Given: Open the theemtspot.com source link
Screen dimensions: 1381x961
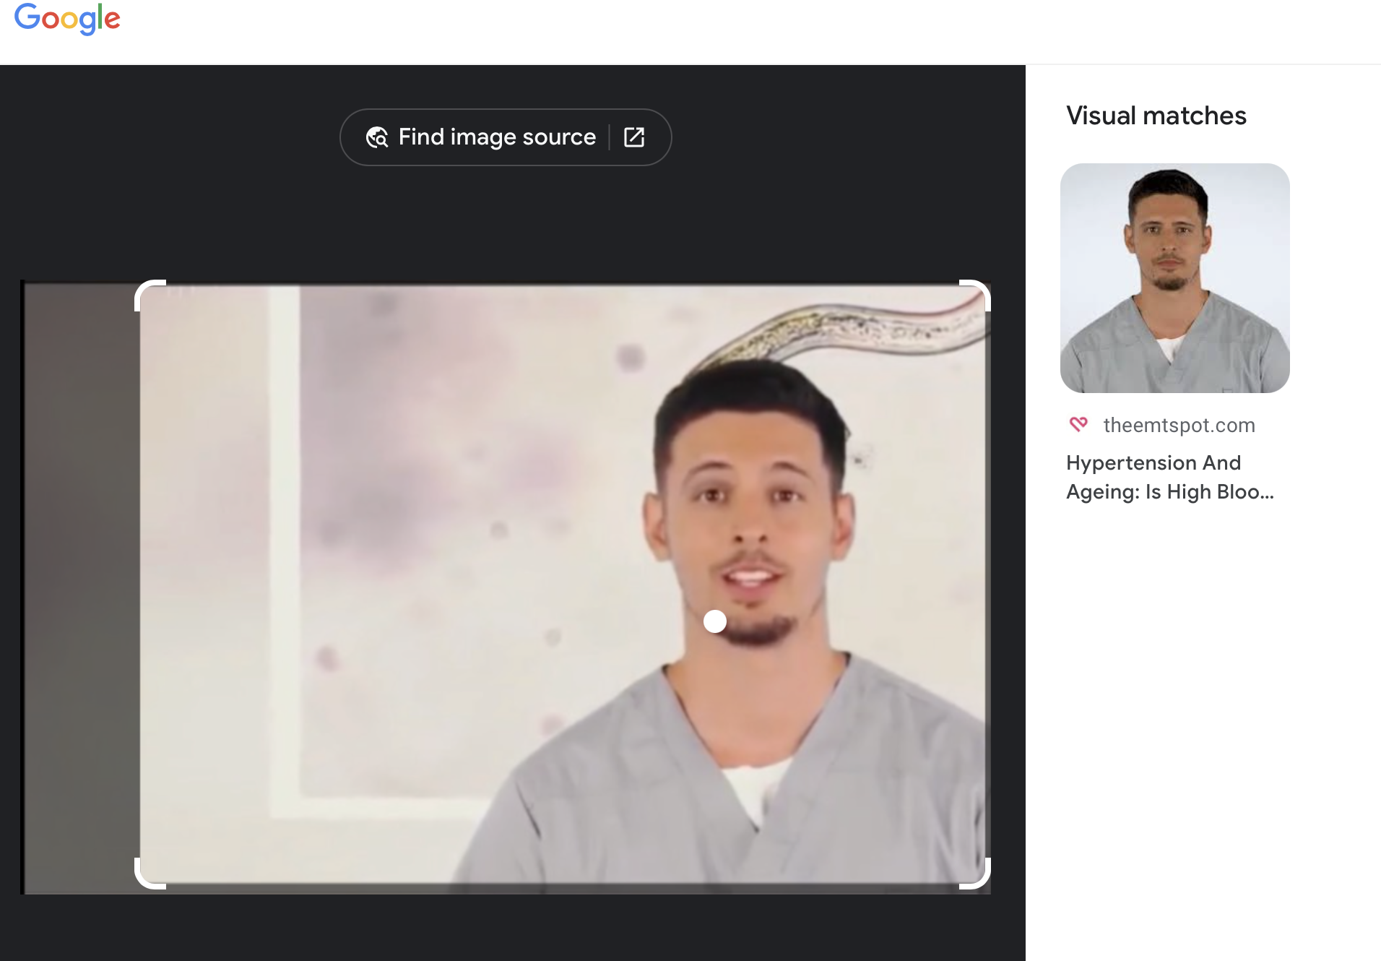Looking at the screenshot, I should tap(1179, 425).
